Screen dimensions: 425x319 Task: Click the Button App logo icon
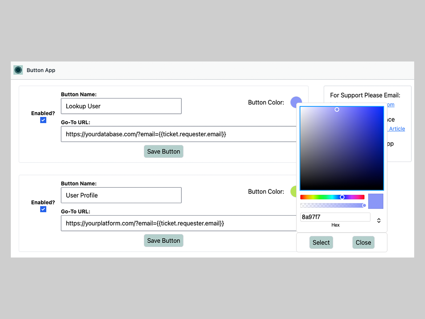tap(18, 70)
